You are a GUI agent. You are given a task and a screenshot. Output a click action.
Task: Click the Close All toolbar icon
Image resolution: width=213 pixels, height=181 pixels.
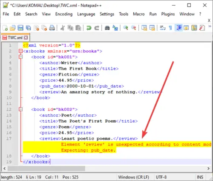44,28
